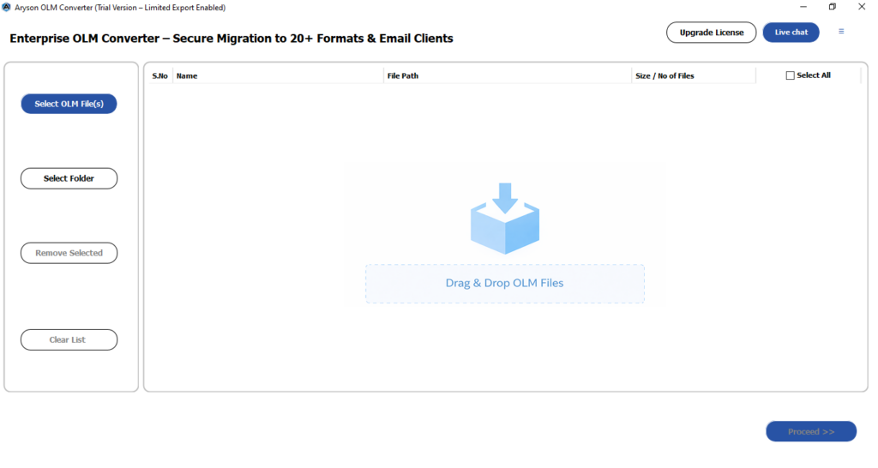
Task: Click Select OLM File(s) button
Action: click(x=69, y=104)
